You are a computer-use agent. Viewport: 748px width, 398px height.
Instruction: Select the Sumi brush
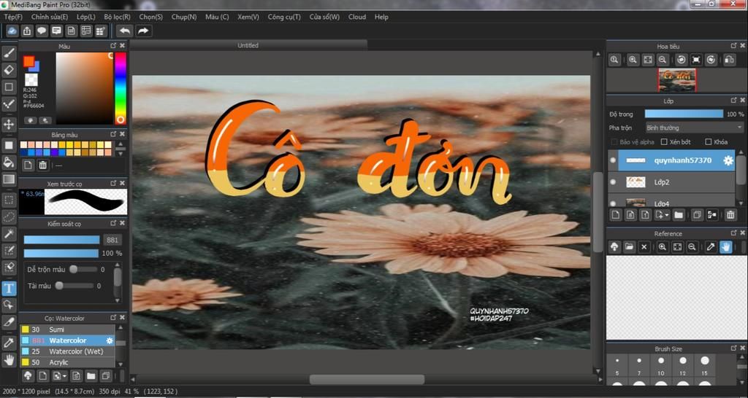point(67,329)
